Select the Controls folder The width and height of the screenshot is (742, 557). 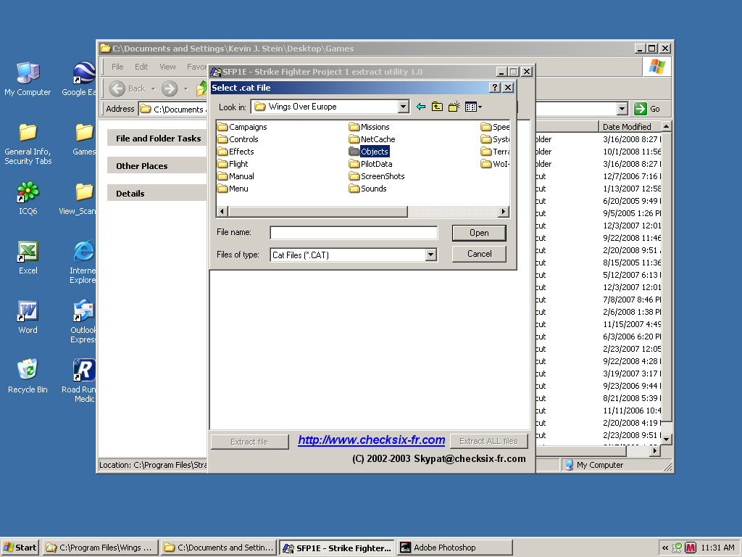coord(238,139)
